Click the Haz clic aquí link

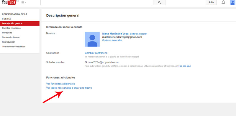click(x=185, y=66)
